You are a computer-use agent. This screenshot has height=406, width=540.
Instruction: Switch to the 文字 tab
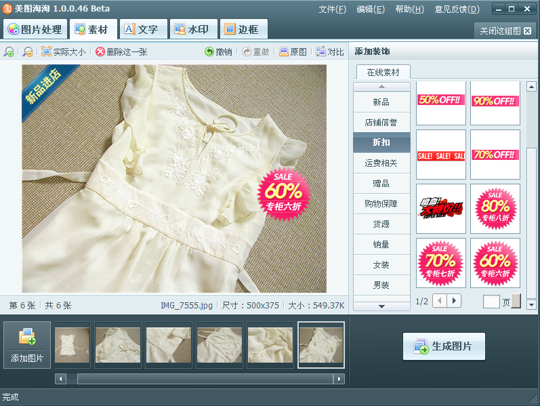click(143, 29)
